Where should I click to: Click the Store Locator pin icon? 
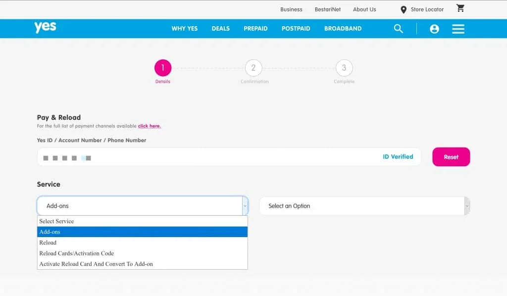pos(404,9)
